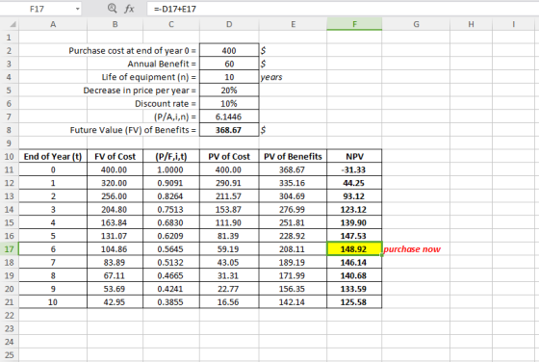This screenshot has width=539, height=362.
Task: Click the discount factor 0.5645
Action: [171, 249]
